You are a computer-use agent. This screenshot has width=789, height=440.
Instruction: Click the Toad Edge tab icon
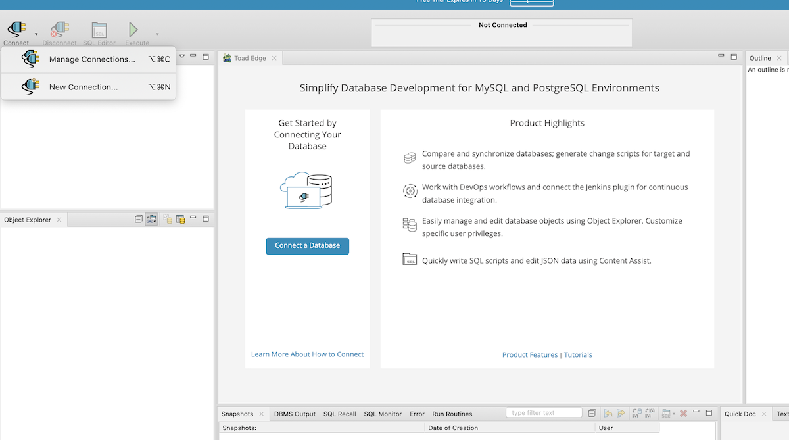click(227, 58)
